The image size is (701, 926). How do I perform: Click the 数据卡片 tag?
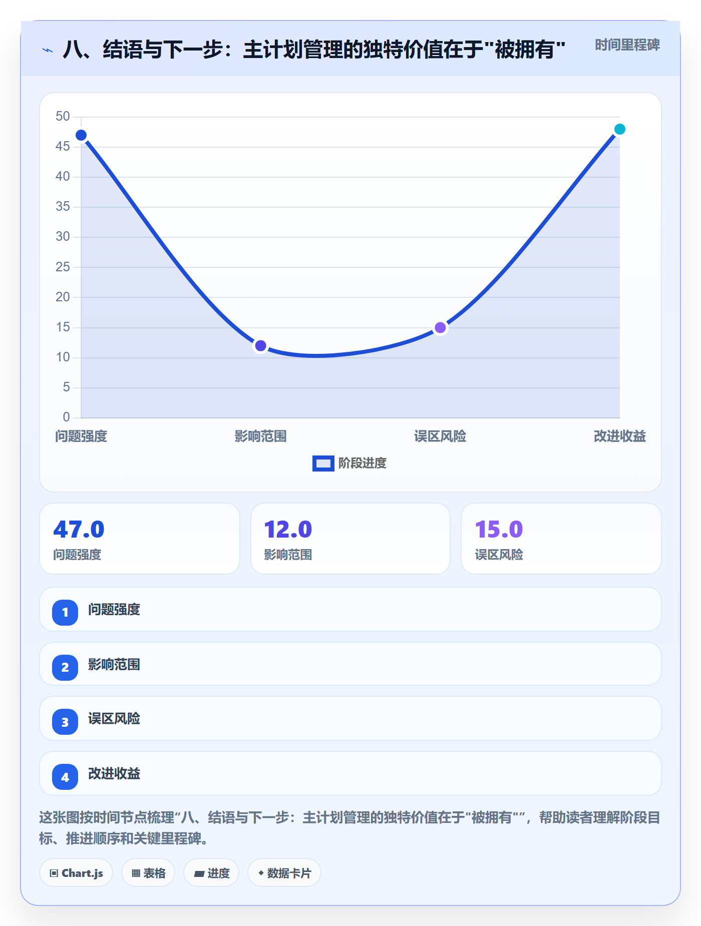click(x=284, y=873)
